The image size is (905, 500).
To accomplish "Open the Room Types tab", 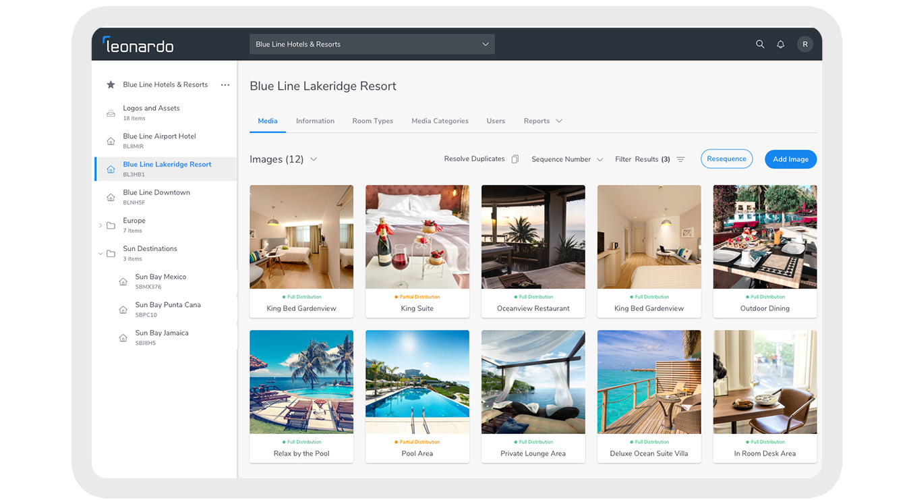I will point(373,121).
